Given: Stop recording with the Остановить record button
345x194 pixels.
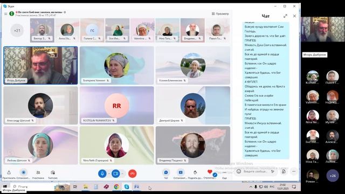Looking at the screenshot, I should click(x=24, y=172).
